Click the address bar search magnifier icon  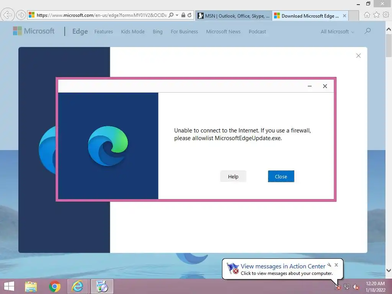point(171,15)
